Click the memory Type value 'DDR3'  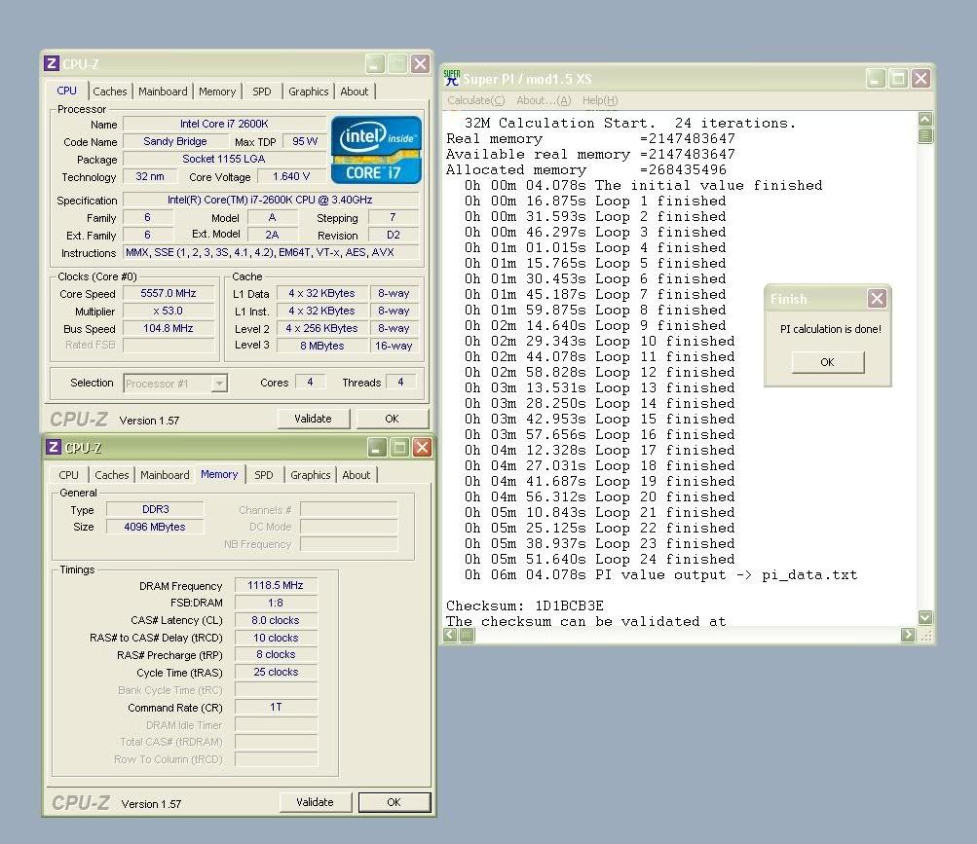(x=155, y=509)
